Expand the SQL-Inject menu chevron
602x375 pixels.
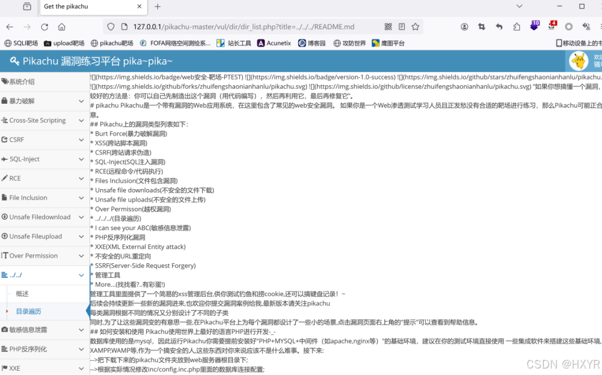click(x=81, y=159)
